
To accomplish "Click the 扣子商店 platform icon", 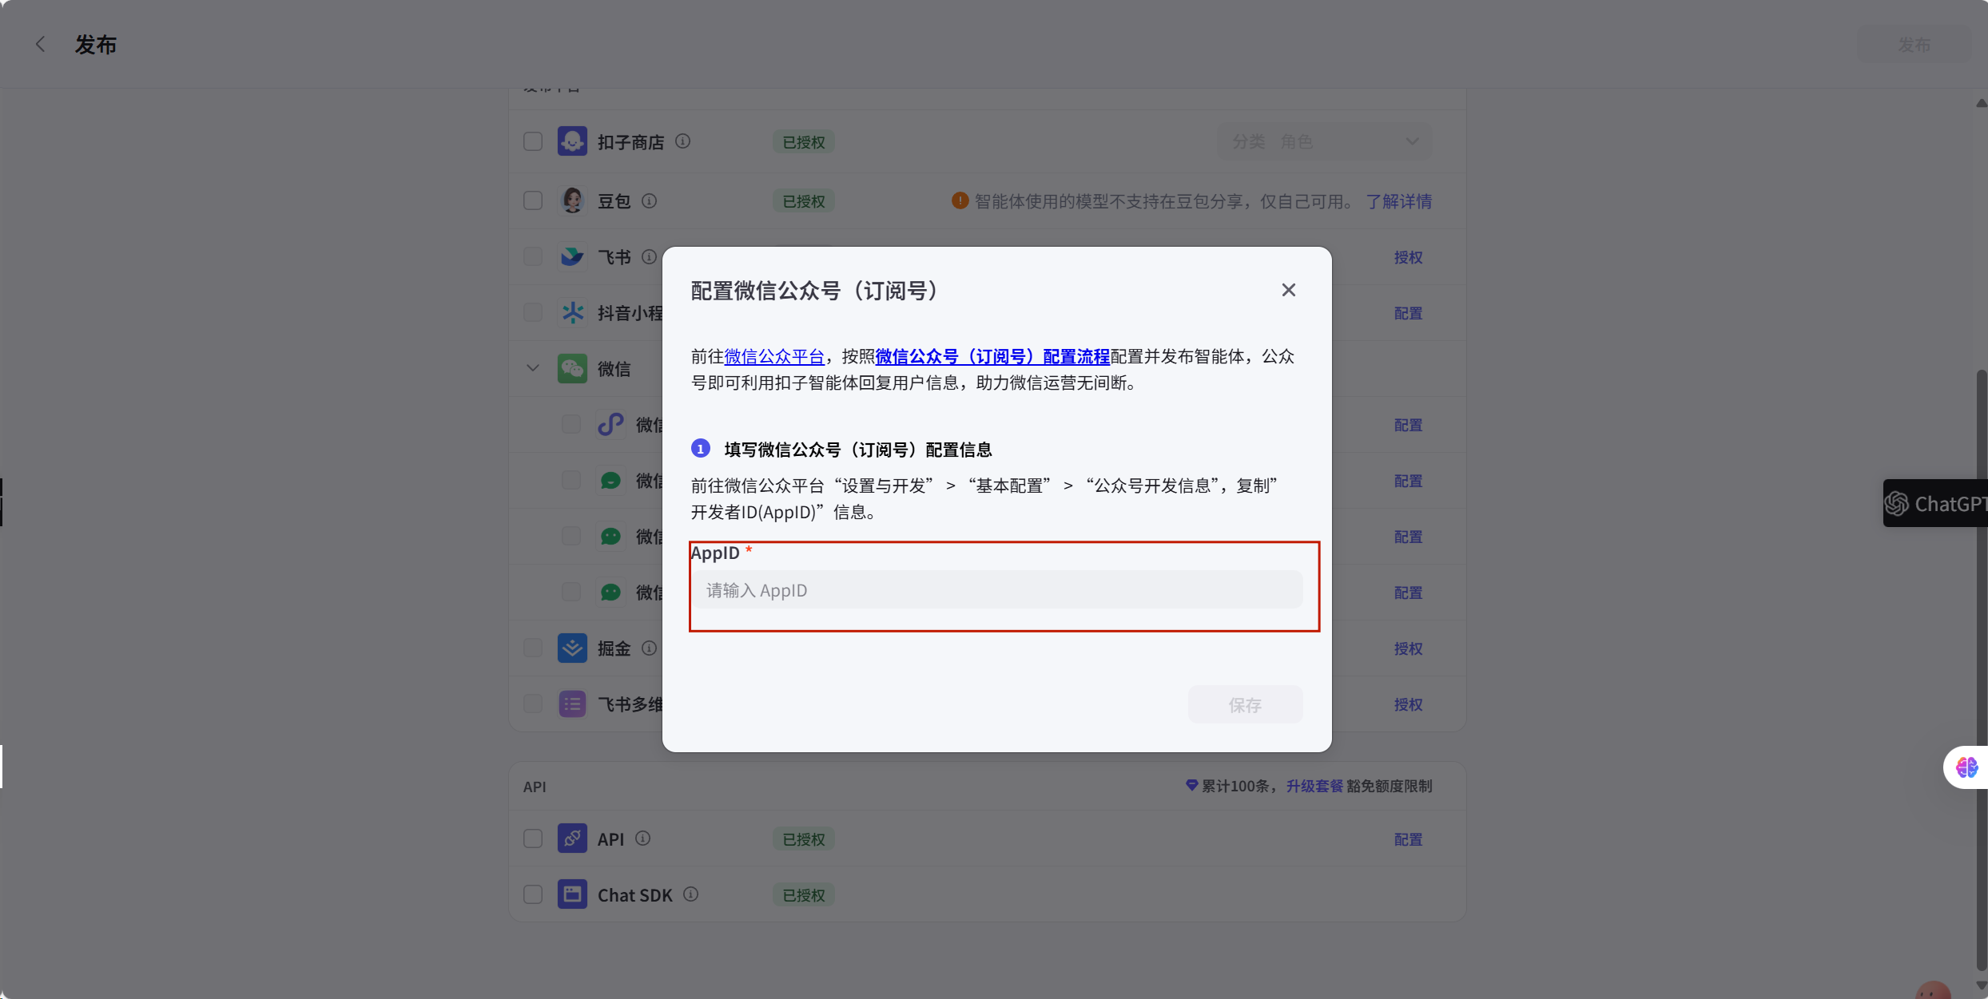I will 572,141.
